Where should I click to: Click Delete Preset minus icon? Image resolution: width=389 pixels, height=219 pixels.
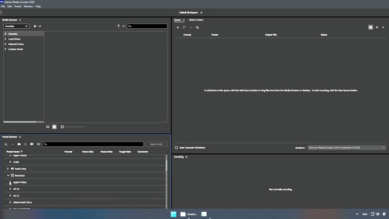(12, 144)
